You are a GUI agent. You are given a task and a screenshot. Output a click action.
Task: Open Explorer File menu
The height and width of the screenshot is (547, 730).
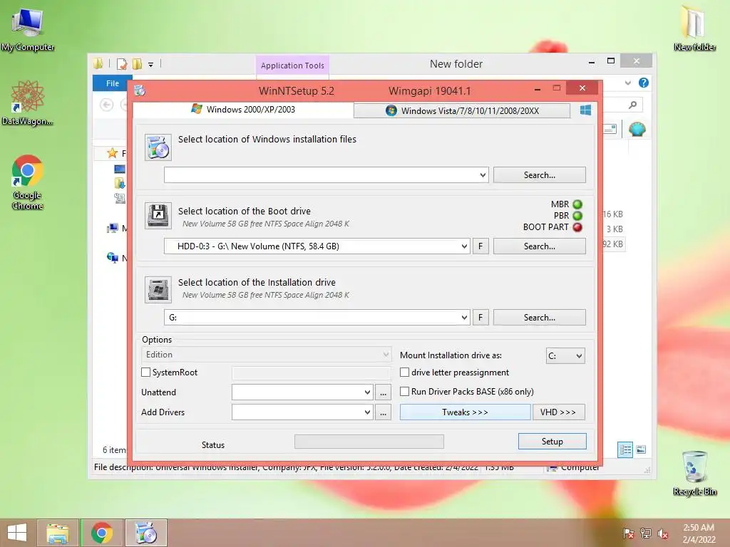[x=113, y=83]
